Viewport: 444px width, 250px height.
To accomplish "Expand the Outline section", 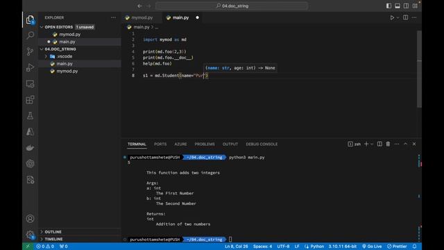I will pos(42,232).
